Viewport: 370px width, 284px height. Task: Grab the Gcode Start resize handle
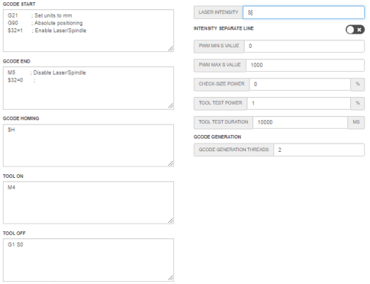click(x=171, y=49)
